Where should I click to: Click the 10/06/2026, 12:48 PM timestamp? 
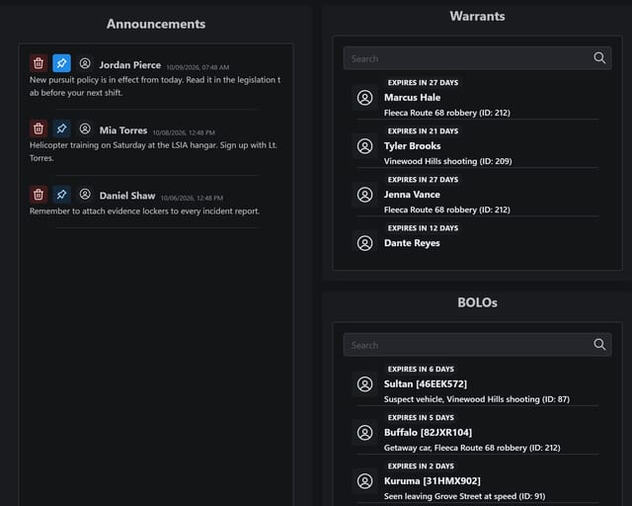pos(192,198)
